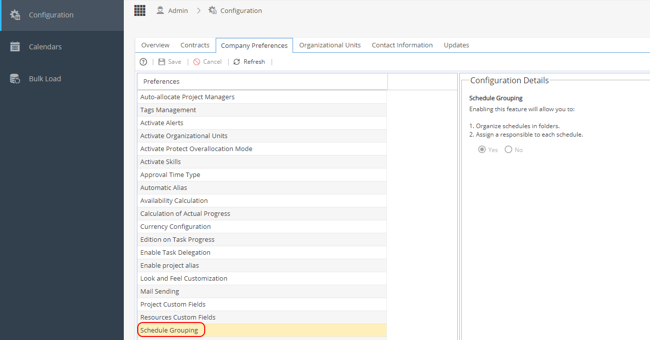Select the Yes radio button

pyautogui.click(x=482, y=150)
